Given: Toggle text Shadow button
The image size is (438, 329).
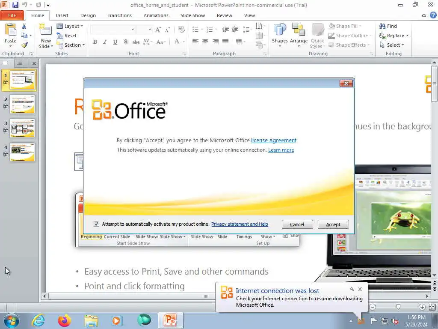Looking at the screenshot, I should coord(125,42).
